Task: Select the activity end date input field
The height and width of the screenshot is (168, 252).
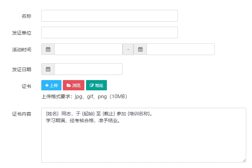Action: (180, 49)
